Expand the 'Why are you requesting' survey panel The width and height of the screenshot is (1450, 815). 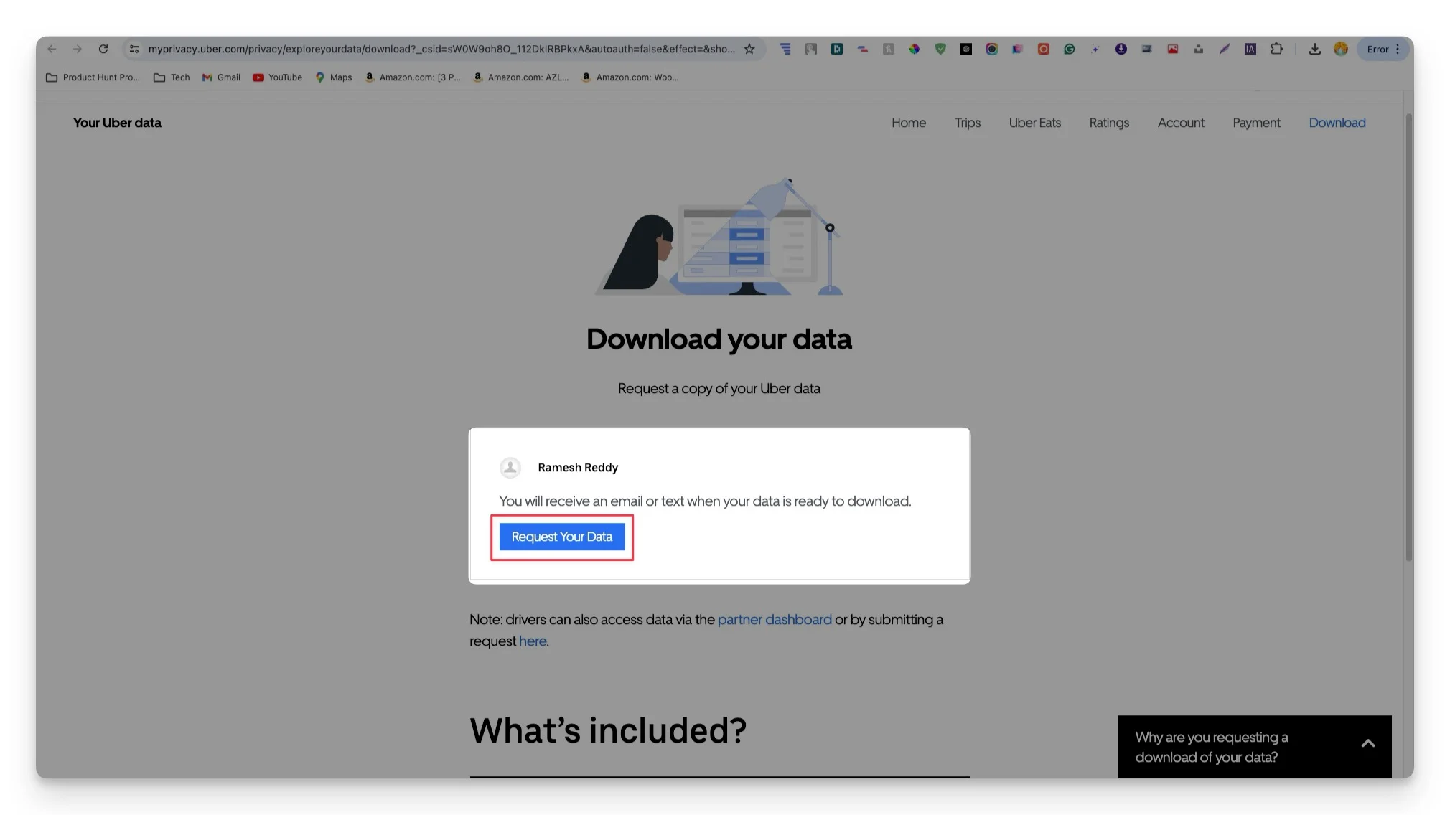coord(1255,747)
